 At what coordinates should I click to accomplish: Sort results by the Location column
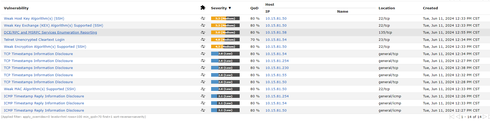coord(387,8)
